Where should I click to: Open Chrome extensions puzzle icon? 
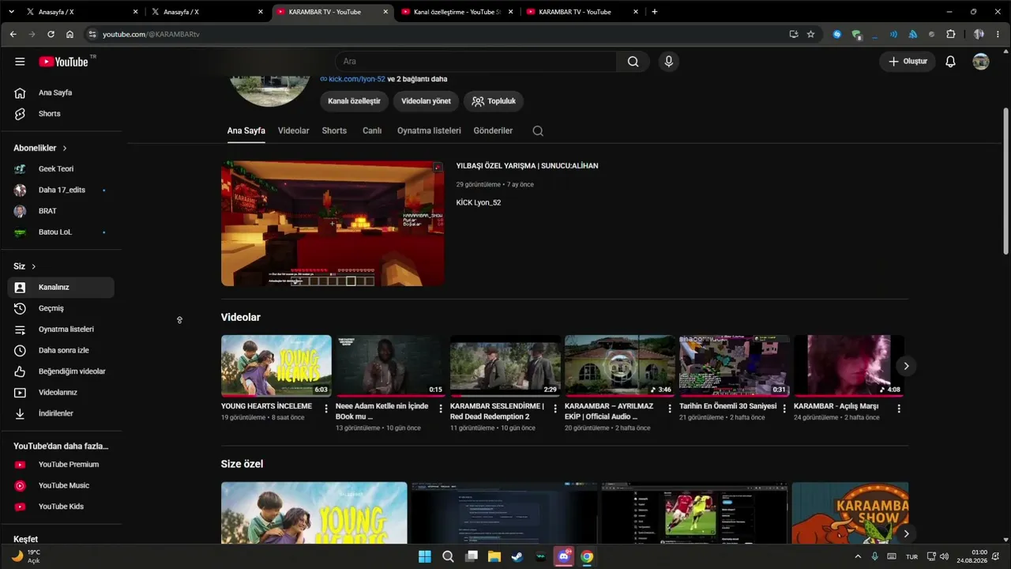[950, 34]
